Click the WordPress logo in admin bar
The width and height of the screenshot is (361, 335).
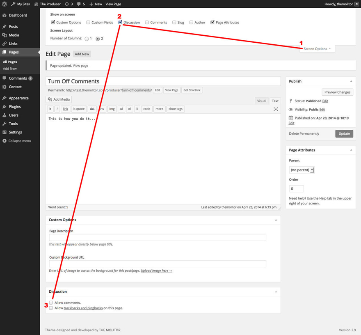pyautogui.click(x=5, y=4)
